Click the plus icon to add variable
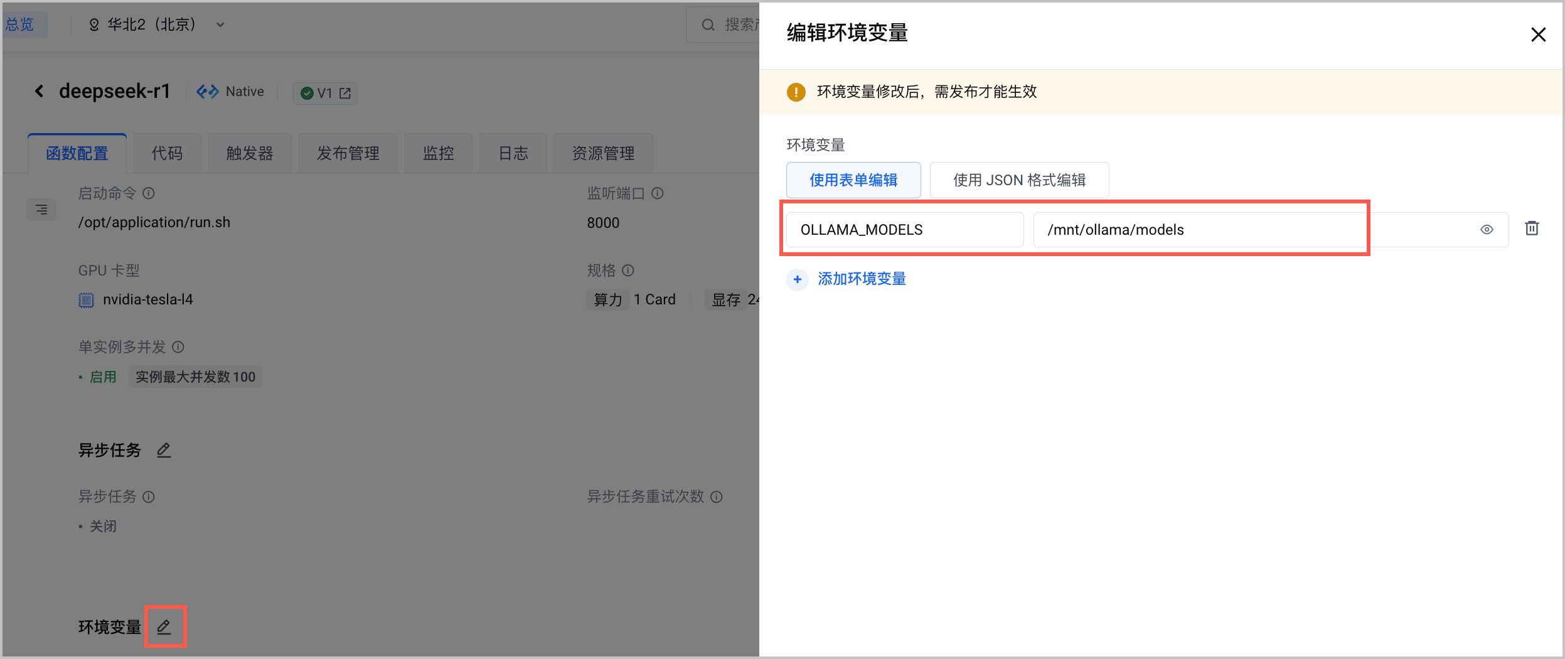The width and height of the screenshot is (1565, 659). click(x=798, y=279)
